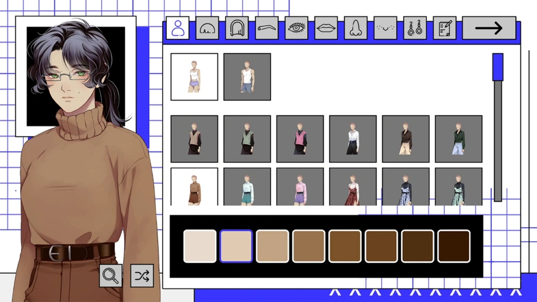Click the magnifying glass zoom icon
The image size is (537, 302).
pyautogui.click(x=110, y=275)
